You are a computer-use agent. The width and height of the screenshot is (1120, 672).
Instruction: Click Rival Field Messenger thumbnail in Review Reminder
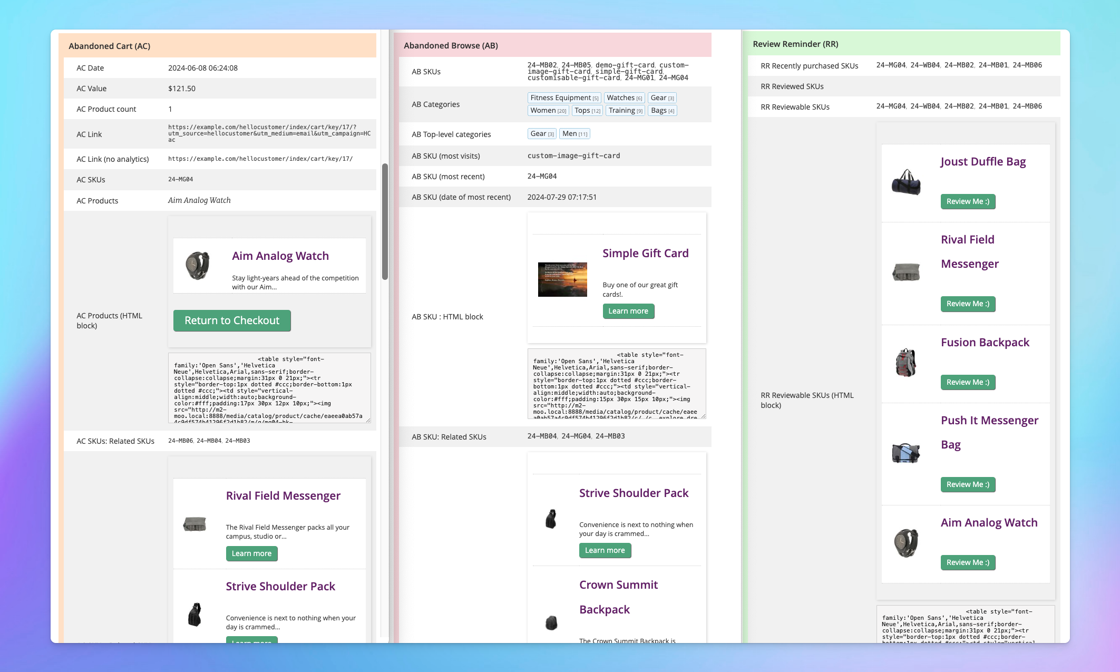(x=906, y=272)
